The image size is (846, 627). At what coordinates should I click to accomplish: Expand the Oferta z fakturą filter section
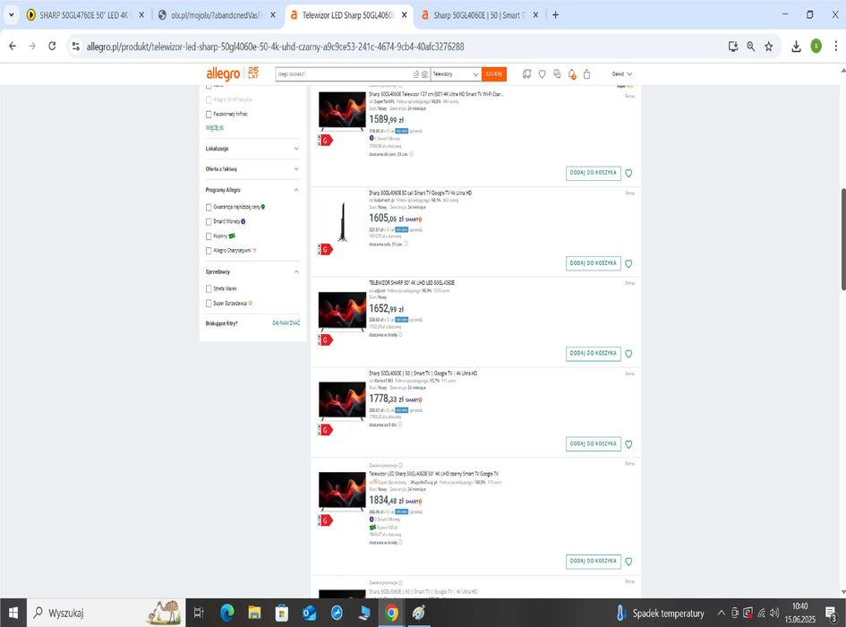[252, 169]
